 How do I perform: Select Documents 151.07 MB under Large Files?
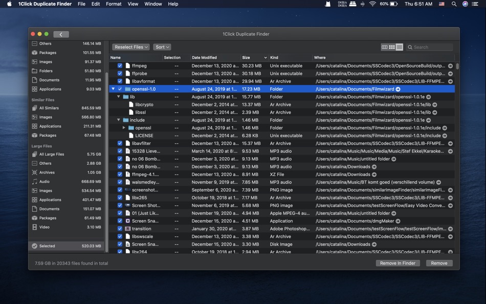click(67, 209)
